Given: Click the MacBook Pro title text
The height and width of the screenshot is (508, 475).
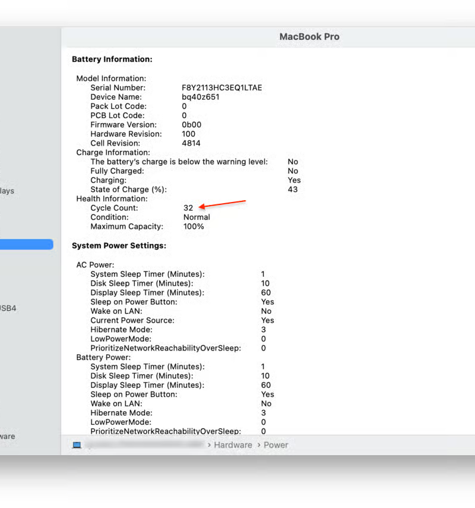Looking at the screenshot, I should coord(309,36).
